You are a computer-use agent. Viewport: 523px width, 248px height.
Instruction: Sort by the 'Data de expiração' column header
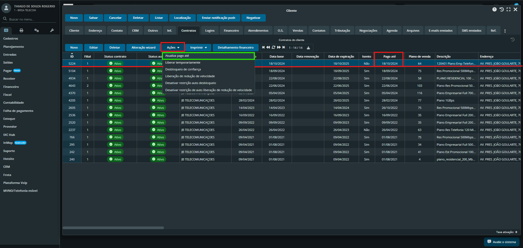[x=341, y=56]
